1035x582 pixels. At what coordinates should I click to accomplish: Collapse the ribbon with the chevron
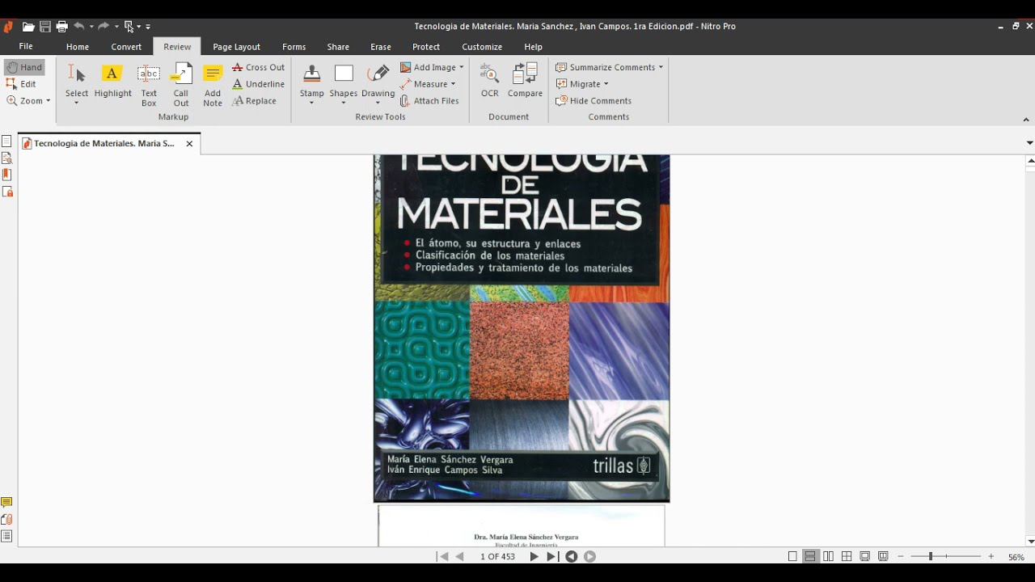click(1026, 120)
